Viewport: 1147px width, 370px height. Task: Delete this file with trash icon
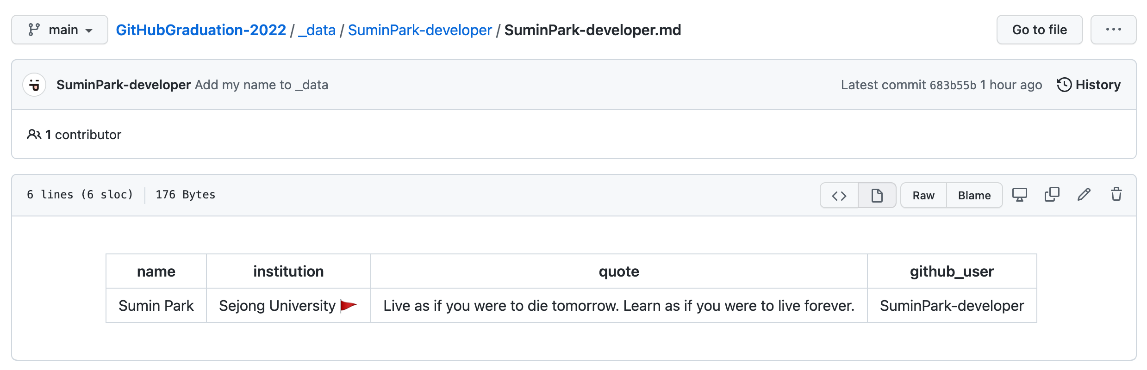pos(1116,194)
